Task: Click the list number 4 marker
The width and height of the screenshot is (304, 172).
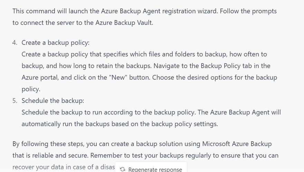Action: coord(15,43)
